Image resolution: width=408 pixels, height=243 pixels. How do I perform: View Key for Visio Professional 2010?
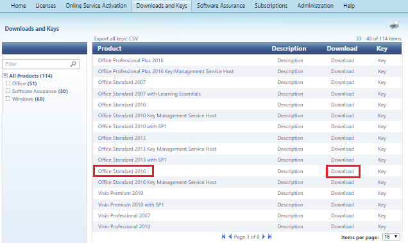click(x=382, y=226)
